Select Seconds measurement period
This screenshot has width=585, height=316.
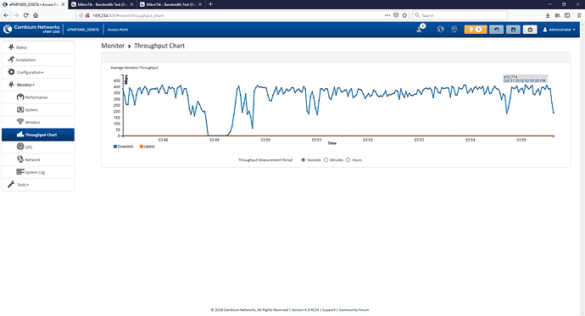304,160
